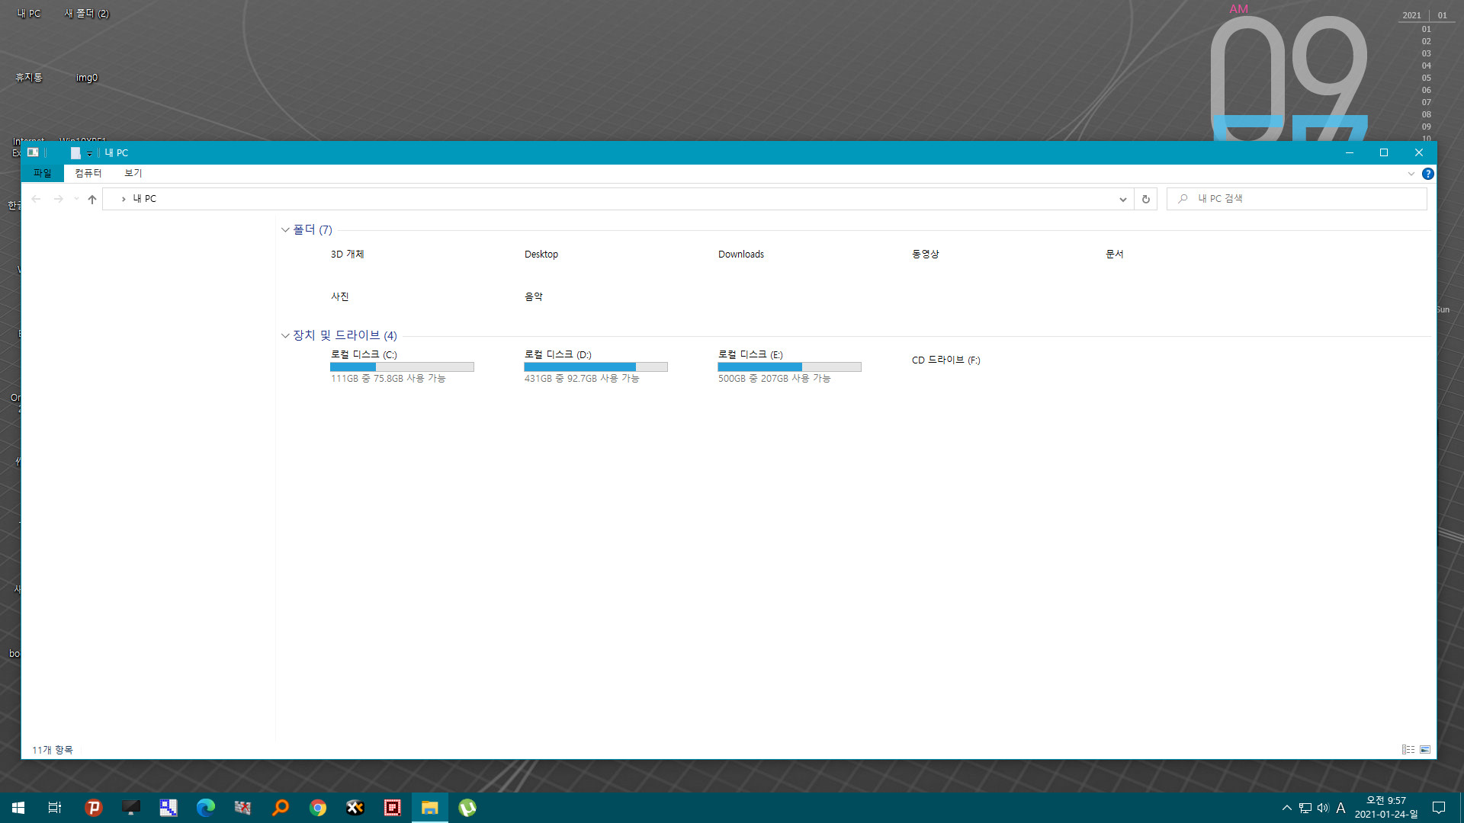Image resolution: width=1464 pixels, height=823 pixels.
Task: Open the monitor icon app on taskbar
Action: pyautogui.click(x=130, y=808)
